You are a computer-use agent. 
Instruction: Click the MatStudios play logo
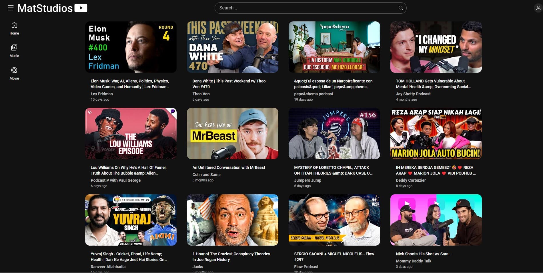pyautogui.click(x=81, y=8)
